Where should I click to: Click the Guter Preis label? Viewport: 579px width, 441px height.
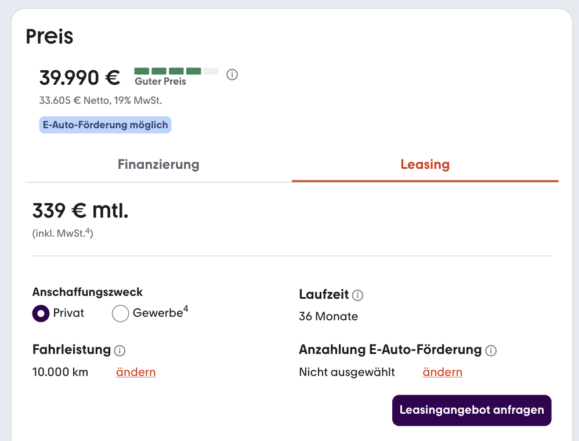coord(160,81)
